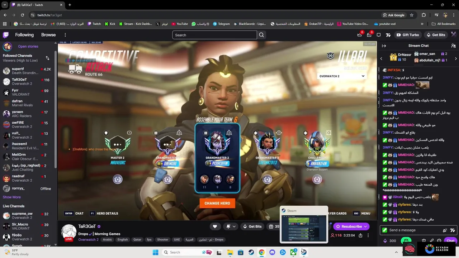The width and height of the screenshot is (459, 258).
Task: Go to the Twitch home logo
Action: pos(6,35)
